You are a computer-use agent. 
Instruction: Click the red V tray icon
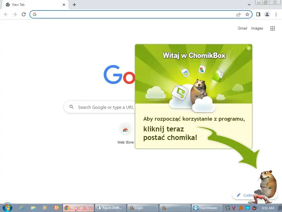234,208
